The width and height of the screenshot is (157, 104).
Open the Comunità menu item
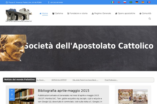click(x=145, y=14)
